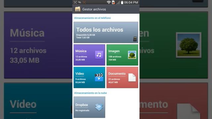Tap the Total 7,62 GB text
Viewport: 212px width, 119px height.
pos(83,37)
